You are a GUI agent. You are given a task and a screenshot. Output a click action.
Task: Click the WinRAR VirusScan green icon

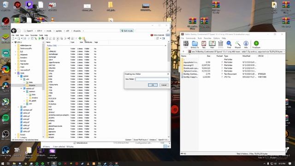[x=256, y=45]
